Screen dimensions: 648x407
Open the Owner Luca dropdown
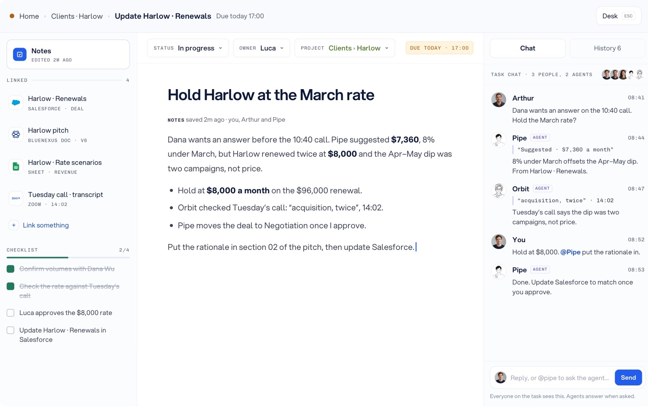coord(262,48)
